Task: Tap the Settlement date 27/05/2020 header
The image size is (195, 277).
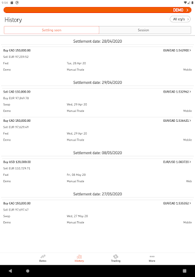Action: [x=97, y=194]
